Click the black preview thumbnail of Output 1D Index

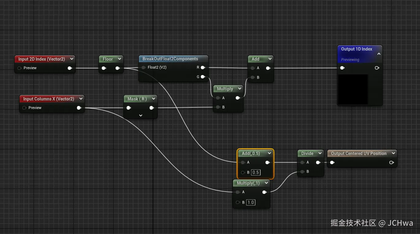353,89
